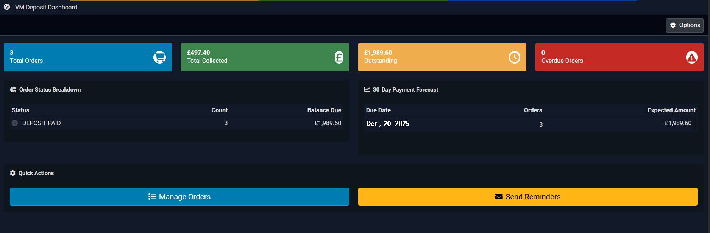
Task: Click the Dec, 20 2025 due date
Action: pos(387,124)
